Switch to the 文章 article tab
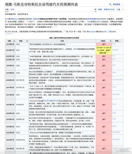 7,9
